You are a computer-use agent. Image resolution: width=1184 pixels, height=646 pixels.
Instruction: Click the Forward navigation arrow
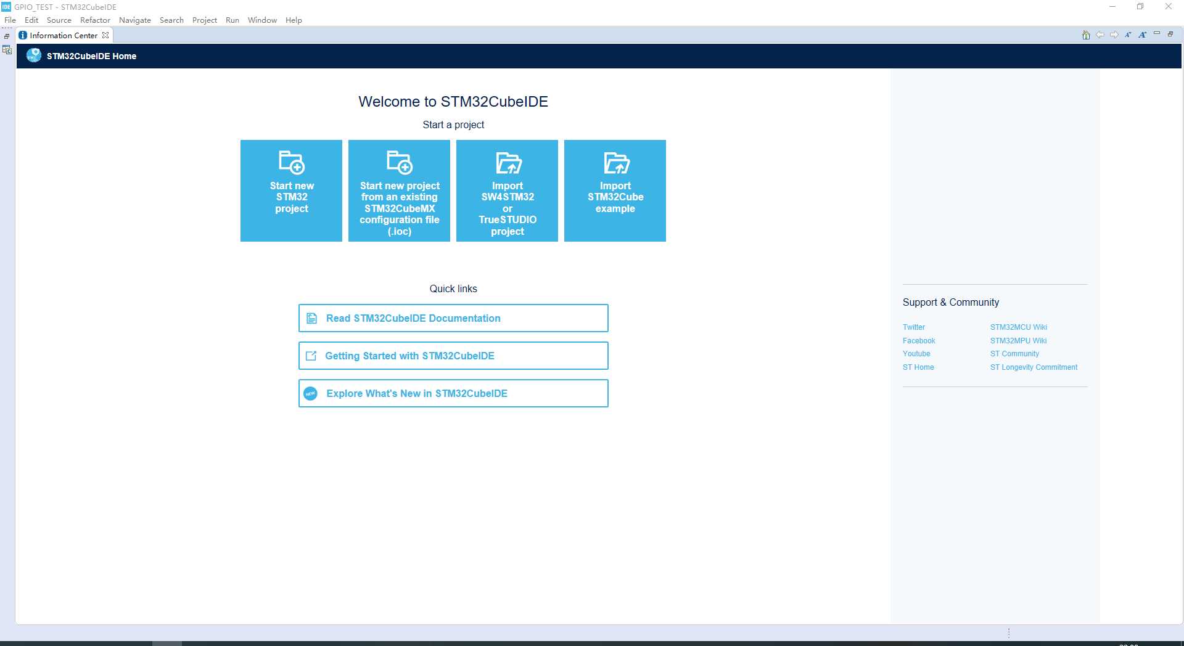click(x=1114, y=35)
